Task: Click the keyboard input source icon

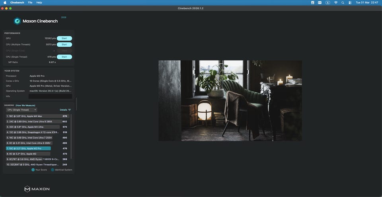Action: pyautogui.click(x=327, y=2)
